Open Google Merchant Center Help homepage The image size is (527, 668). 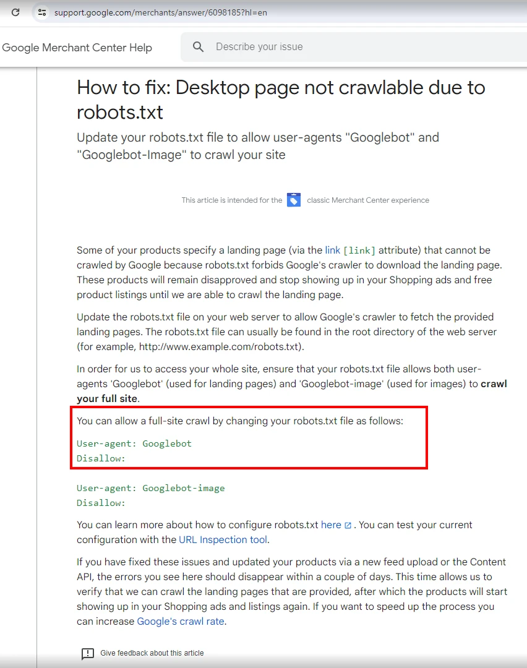click(77, 48)
